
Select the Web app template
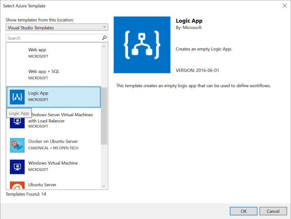[53, 53]
